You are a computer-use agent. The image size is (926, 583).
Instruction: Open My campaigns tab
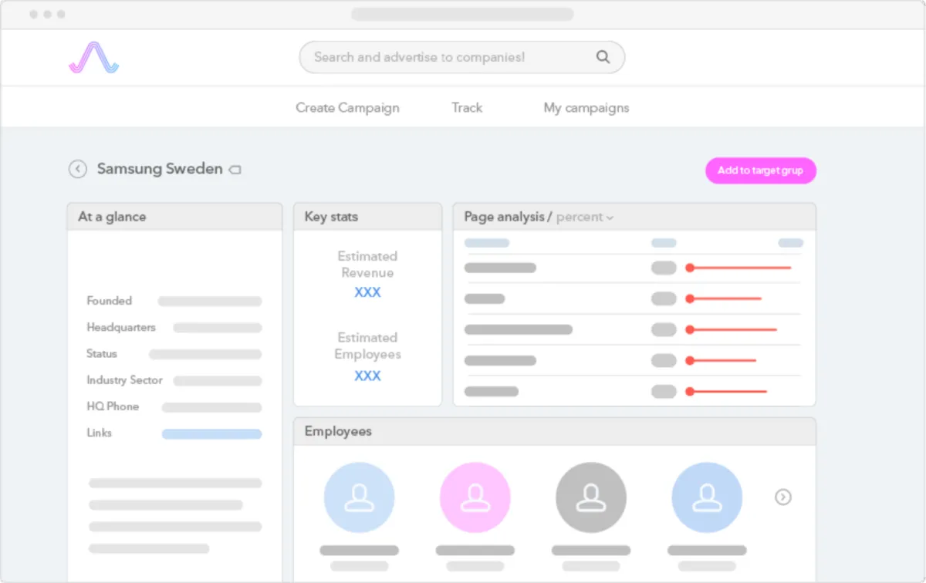point(586,108)
